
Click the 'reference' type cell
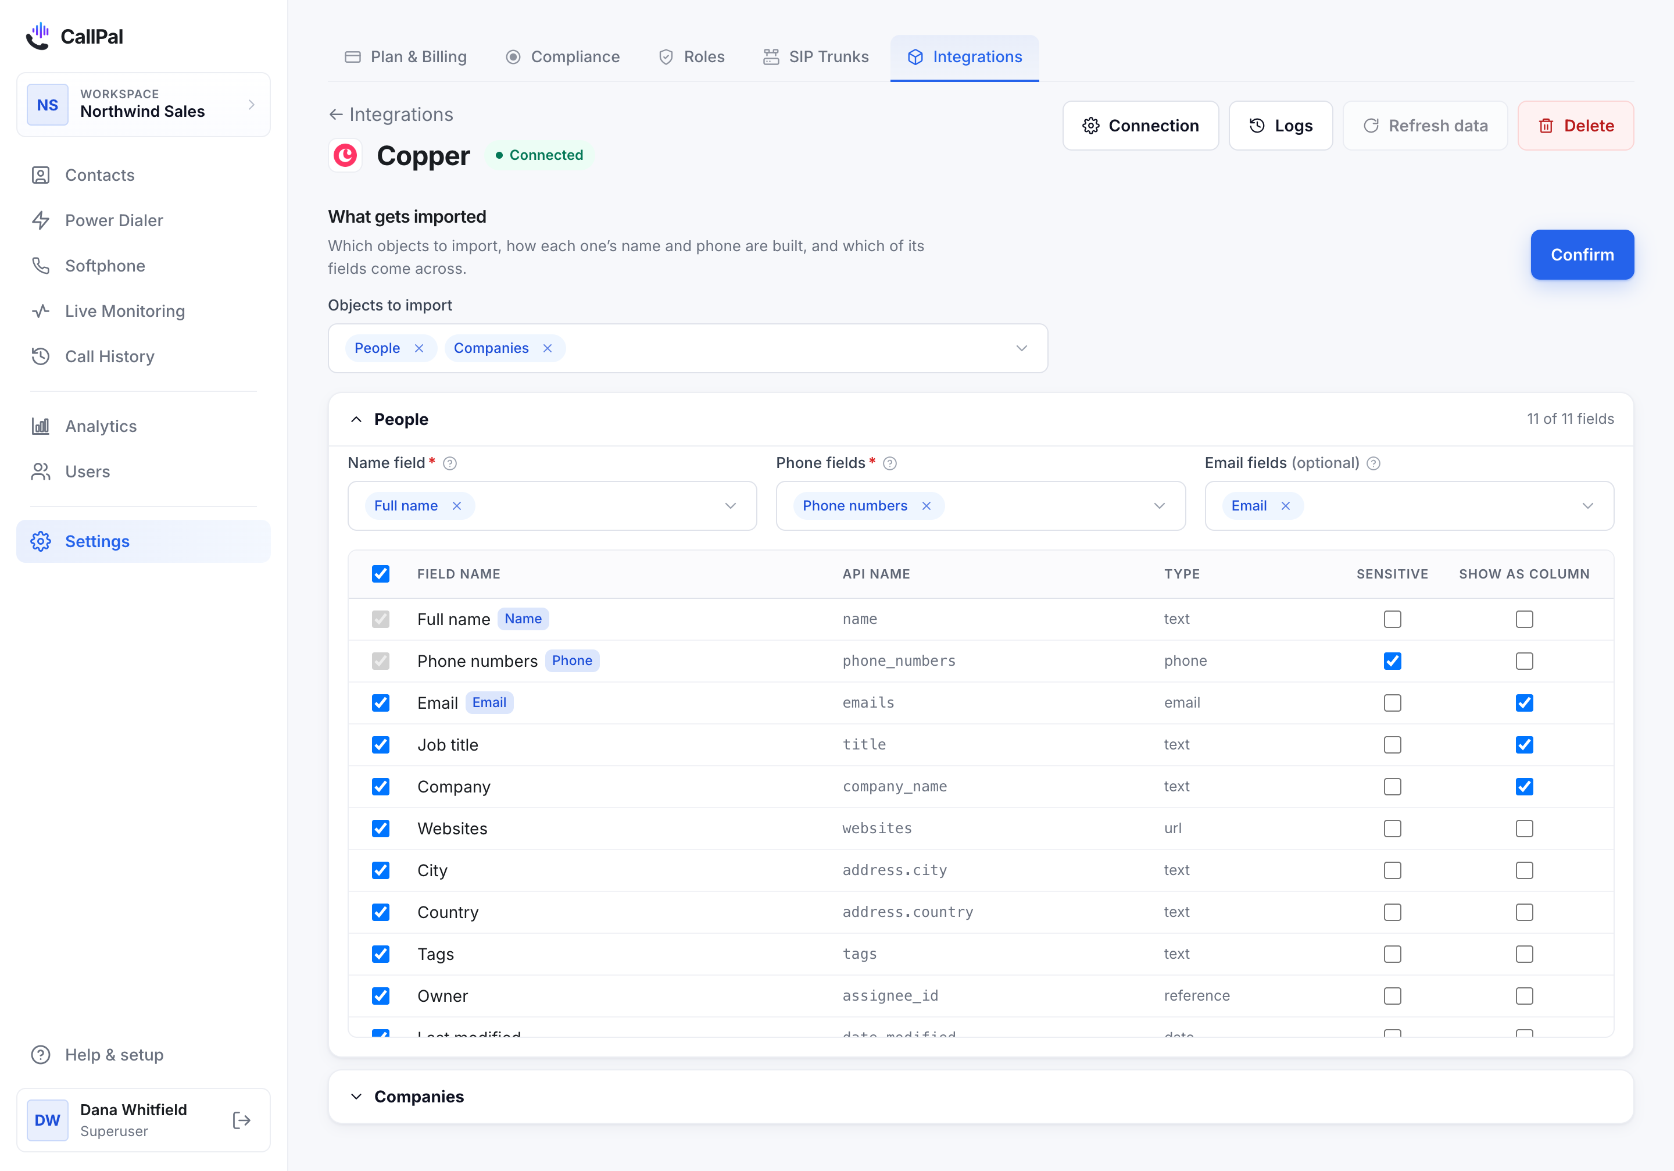pyautogui.click(x=1196, y=996)
